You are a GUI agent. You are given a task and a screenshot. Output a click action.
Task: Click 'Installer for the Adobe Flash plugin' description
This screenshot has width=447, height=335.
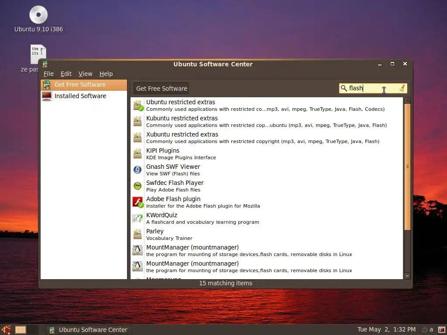pos(203,206)
